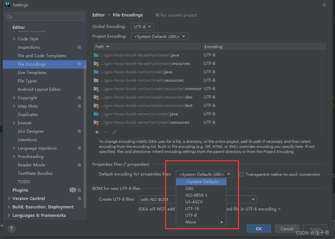
Task: Click the project-level icon next to Plugins
Action: [x=80, y=190]
